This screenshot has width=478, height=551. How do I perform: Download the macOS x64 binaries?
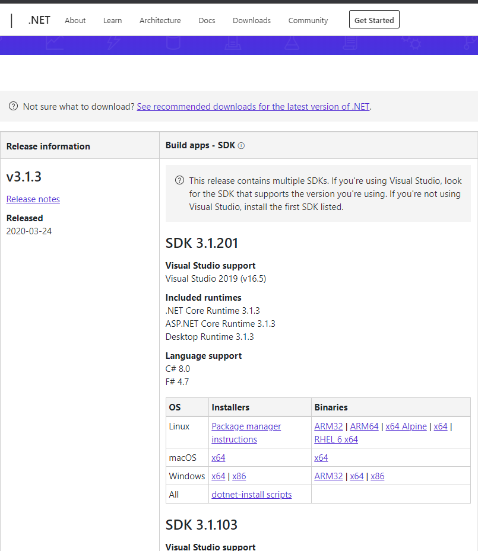coord(321,457)
